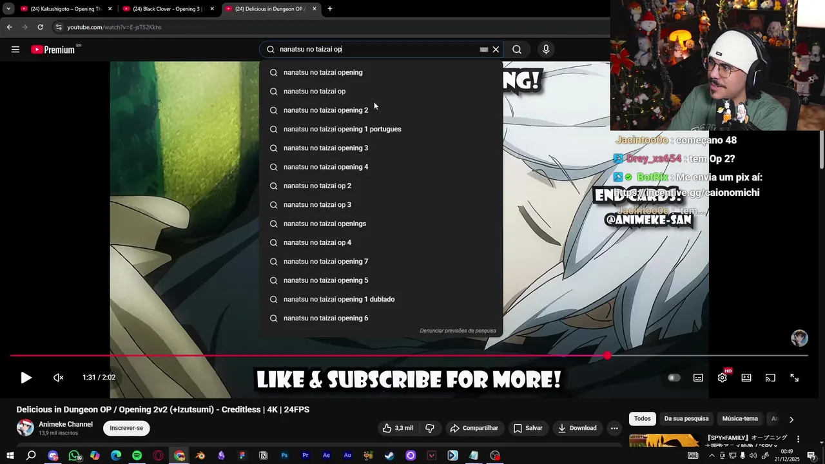
Task: Open Premiere Pro from the taskbar
Action: [x=306, y=456]
